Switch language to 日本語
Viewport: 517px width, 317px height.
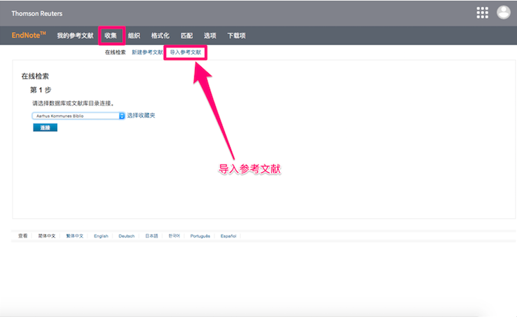[152, 235]
